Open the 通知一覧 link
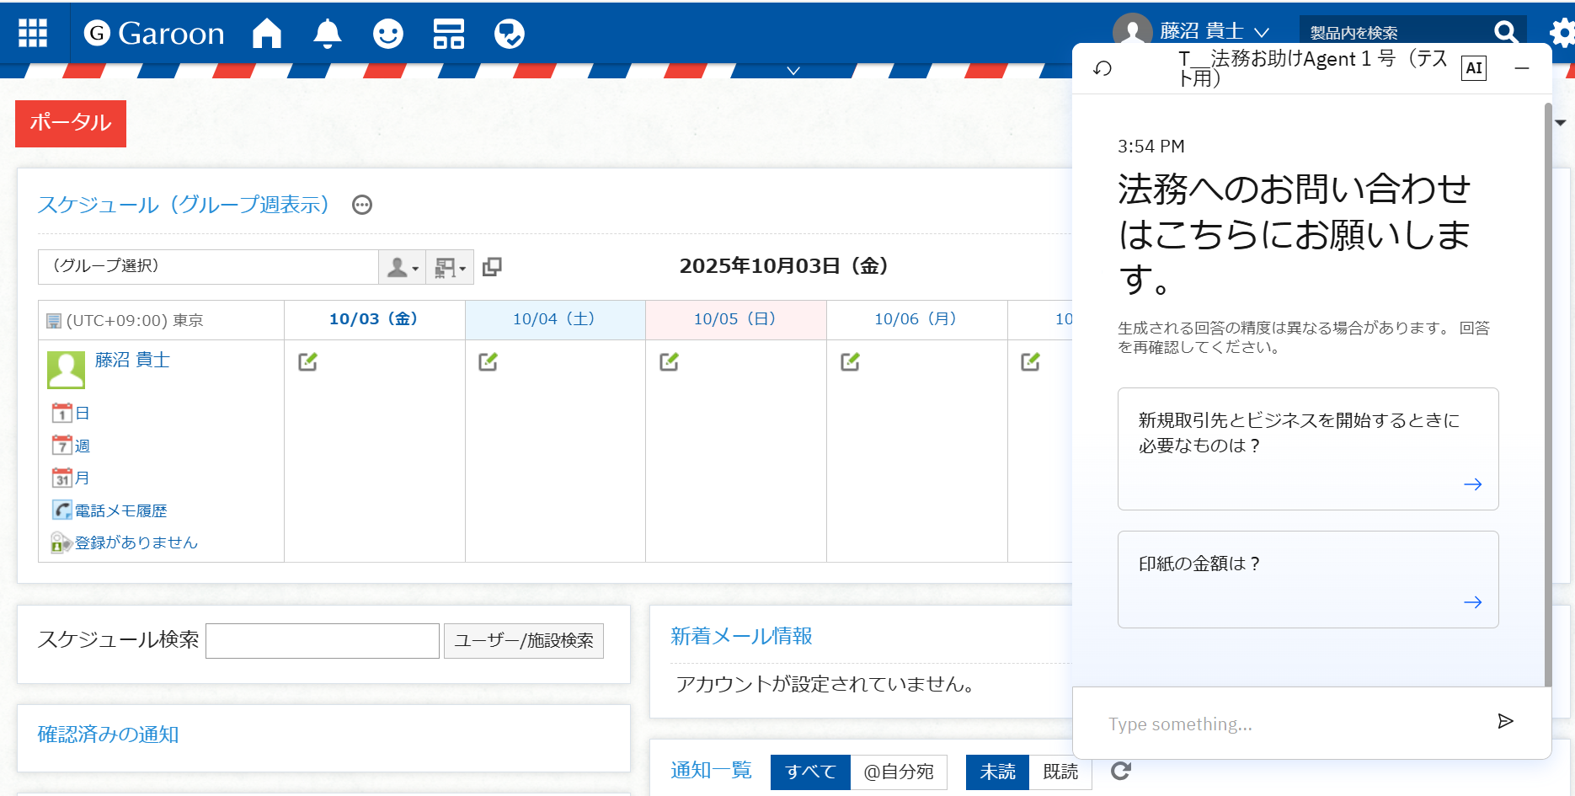The height and width of the screenshot is (796, 1575). pyautogui.click(x=711, y=770)
